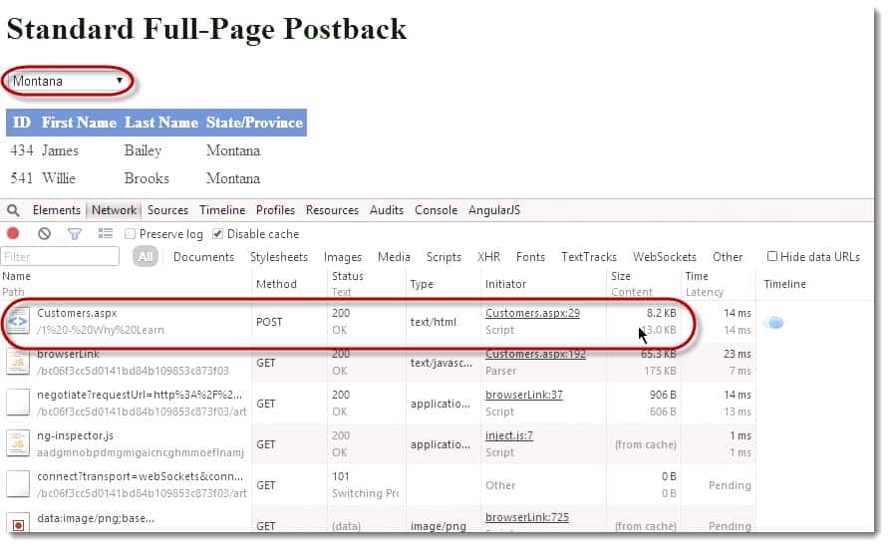Toggle the filter funnel icon
The width and height of the screenshot is (889, 547).
click(75, 233)
